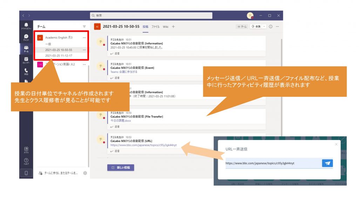
Task: Click the send icon in the URL一斉送信 dialog
Action: tap(327, 163)
